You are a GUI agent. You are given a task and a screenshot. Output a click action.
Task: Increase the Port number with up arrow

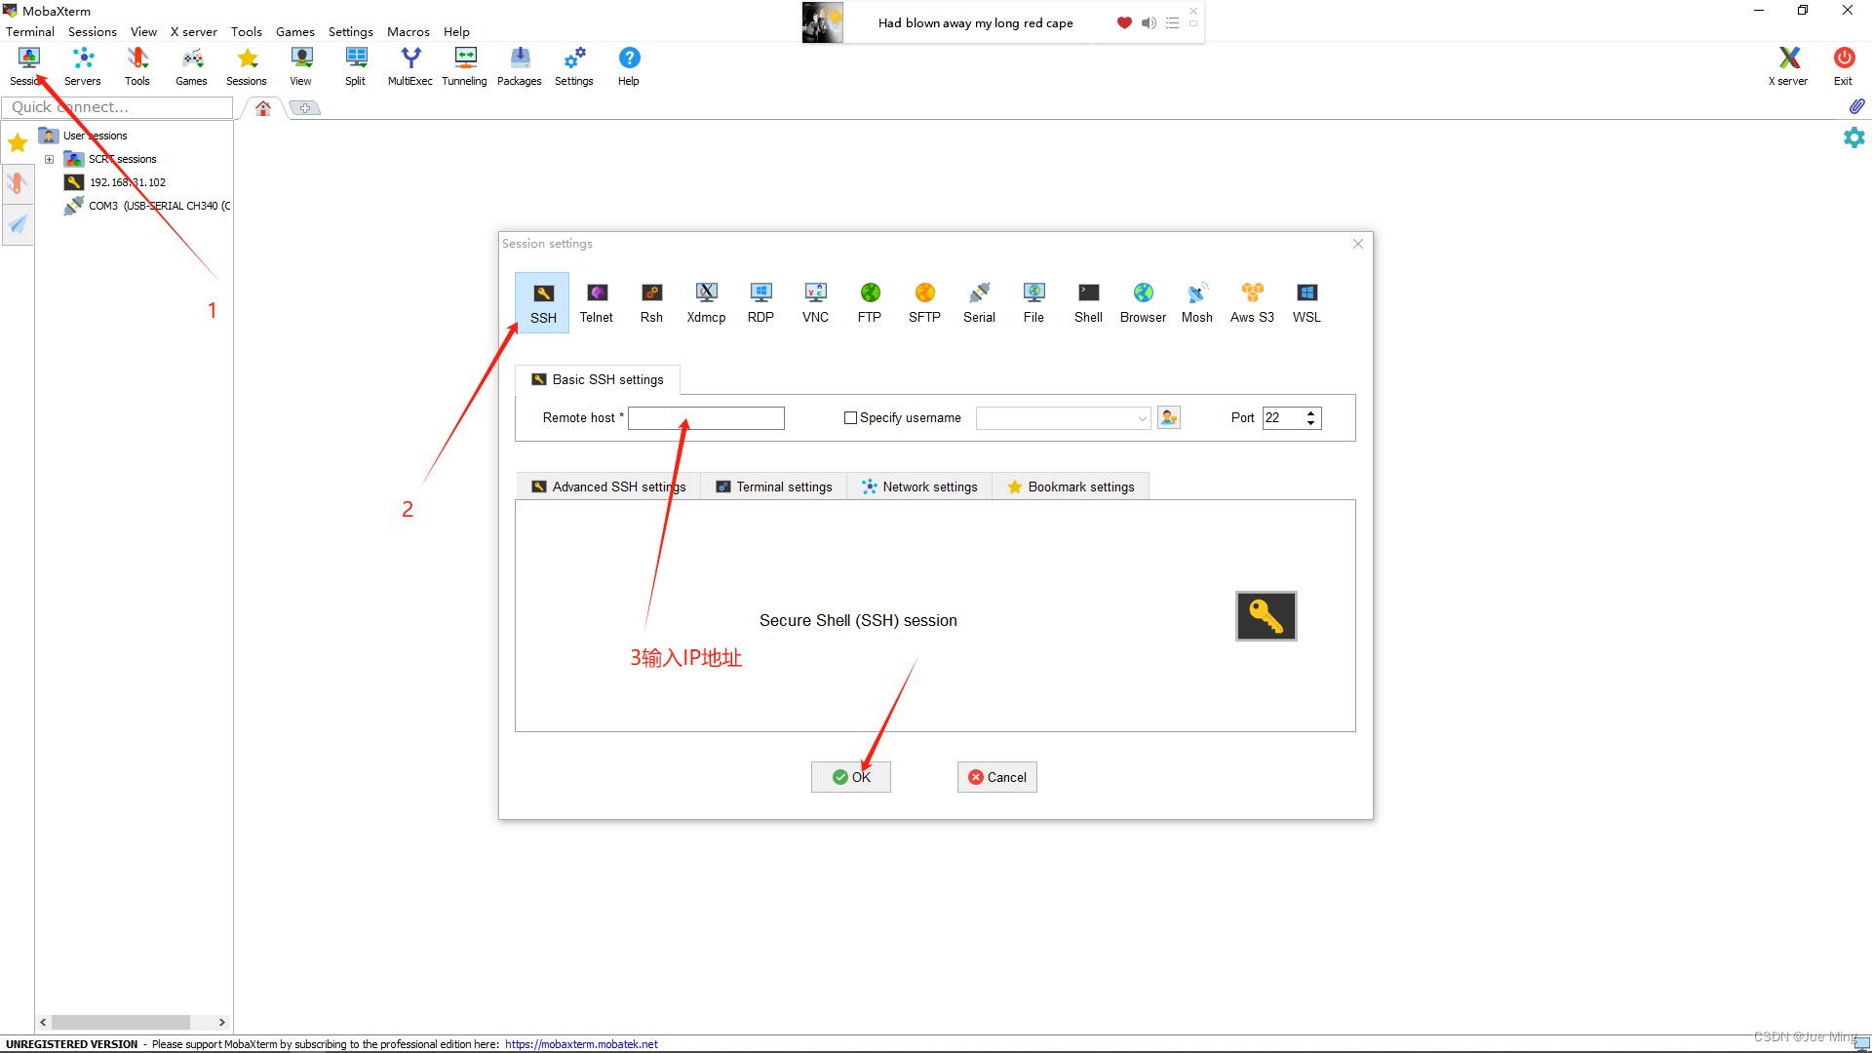click(1311, 412)
